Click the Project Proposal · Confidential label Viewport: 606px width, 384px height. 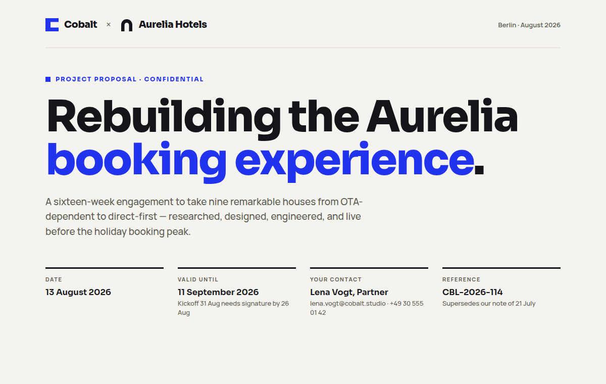tap(129, 79)
